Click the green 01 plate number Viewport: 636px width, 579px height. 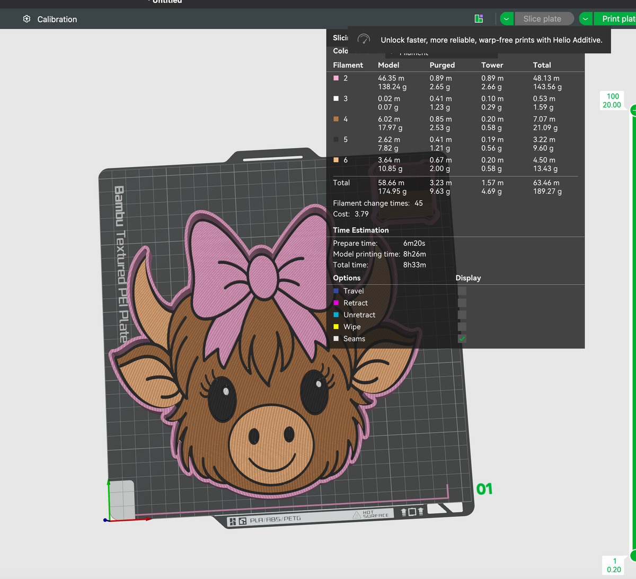484,489
